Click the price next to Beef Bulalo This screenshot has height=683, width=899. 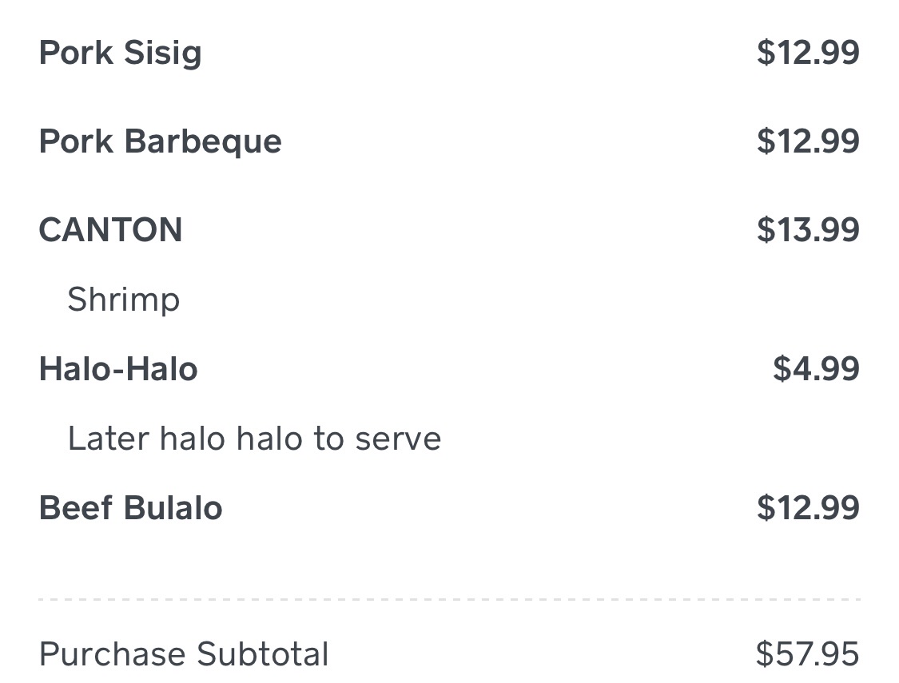coord(808,508)
